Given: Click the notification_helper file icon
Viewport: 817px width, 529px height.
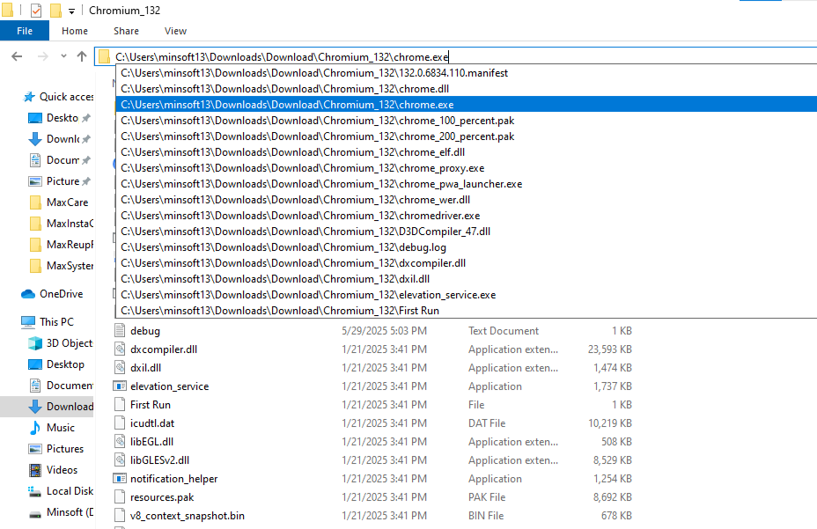Looking at the screenshot, I should [120, 479].
